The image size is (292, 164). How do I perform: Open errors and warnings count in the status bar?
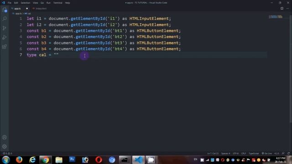[x=7, y=154]
